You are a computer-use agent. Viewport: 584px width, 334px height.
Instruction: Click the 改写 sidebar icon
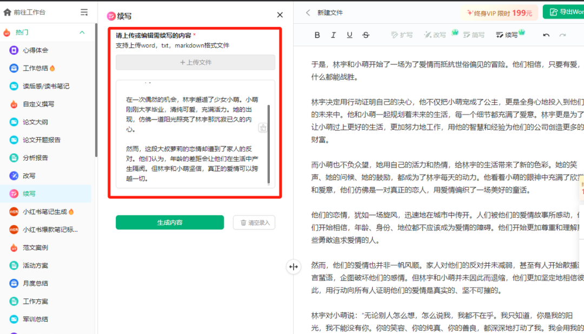[x=14, y=176]
